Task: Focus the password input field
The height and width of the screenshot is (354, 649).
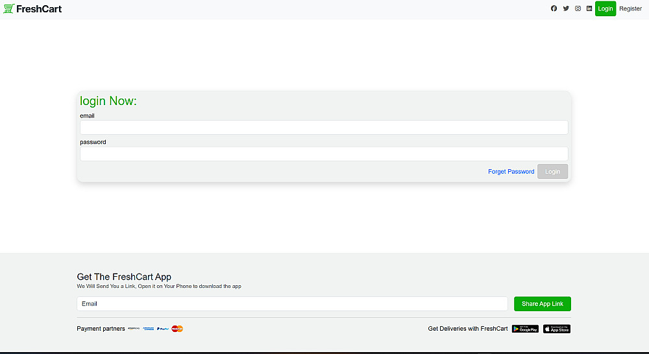Action: [x=324, y=154]
